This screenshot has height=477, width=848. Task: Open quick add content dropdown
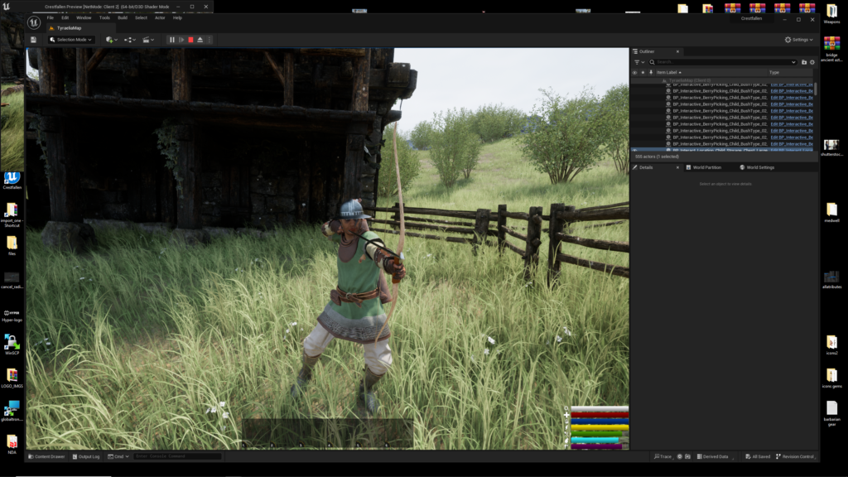pyautogui.click(x=112, y=40)
